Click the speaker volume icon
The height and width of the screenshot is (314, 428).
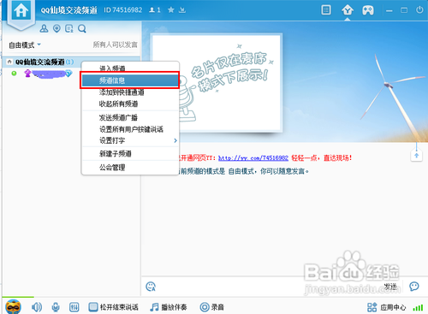(37, 307)
